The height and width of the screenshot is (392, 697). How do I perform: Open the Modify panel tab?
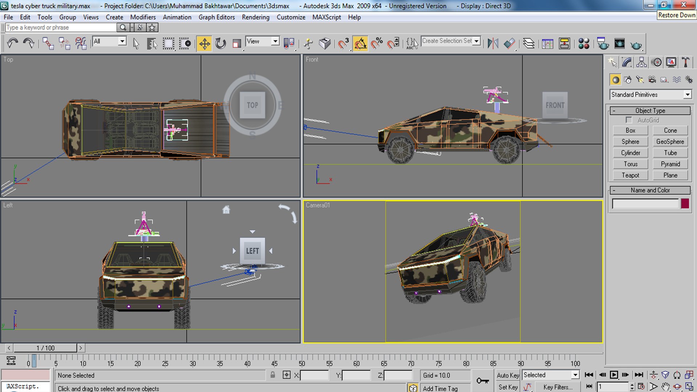(627, 62)
